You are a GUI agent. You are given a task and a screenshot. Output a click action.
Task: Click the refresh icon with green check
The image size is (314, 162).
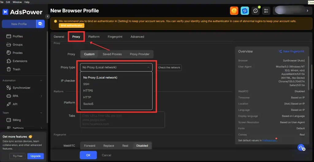(x=255, y=11)
